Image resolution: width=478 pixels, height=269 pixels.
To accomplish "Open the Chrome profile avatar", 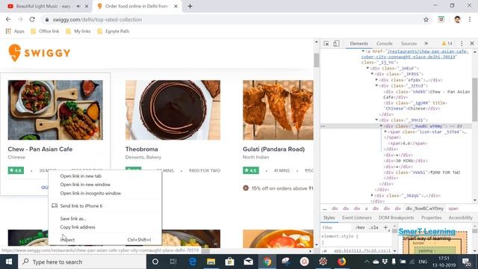I will coord(457,19).
